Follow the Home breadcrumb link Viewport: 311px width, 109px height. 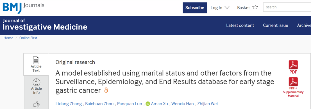point(8,38)
